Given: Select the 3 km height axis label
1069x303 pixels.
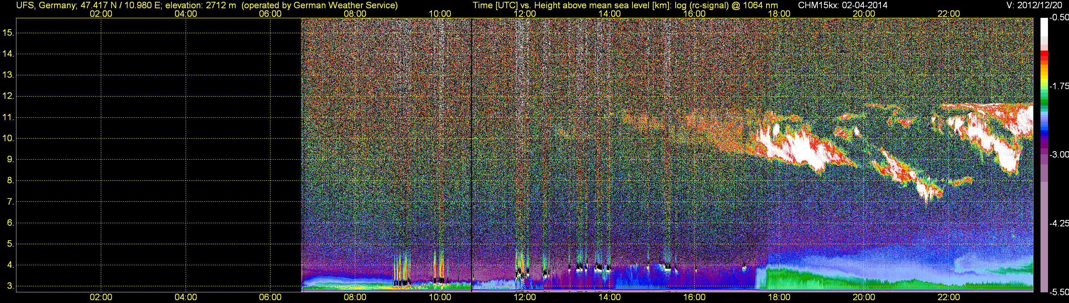Looking at the screenshot, I should coord(10,286).
